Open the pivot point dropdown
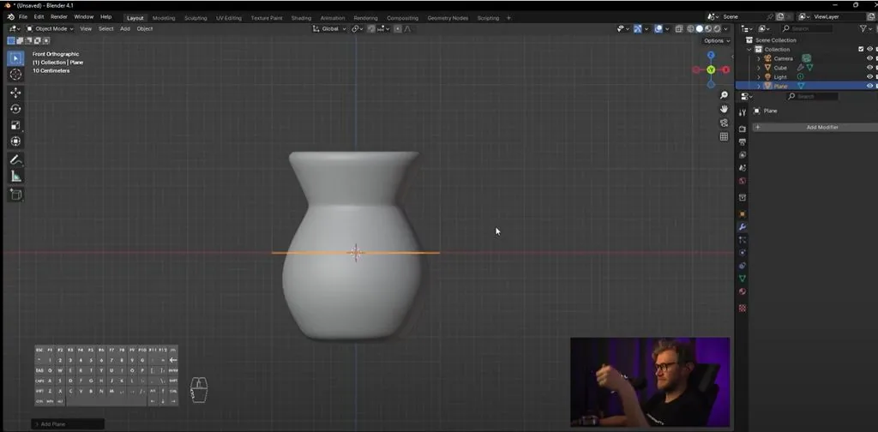The height and width of the screenshot is (432, 878). 358,29
